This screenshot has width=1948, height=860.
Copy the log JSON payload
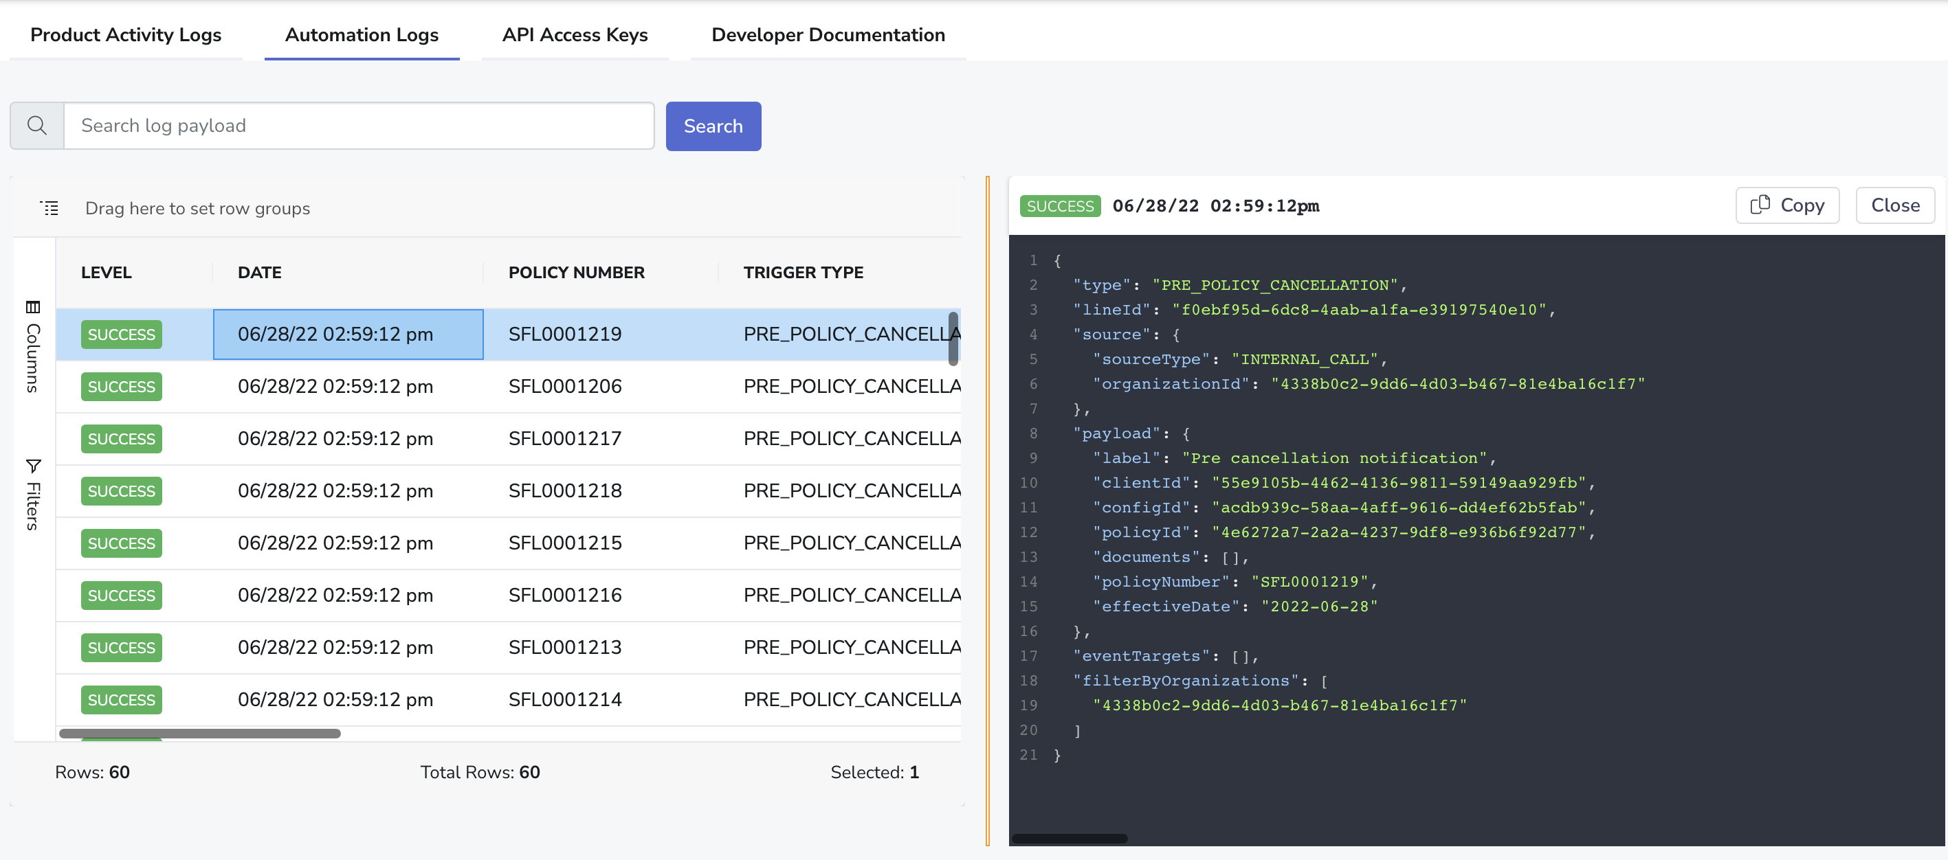[x=1787, y=205]
